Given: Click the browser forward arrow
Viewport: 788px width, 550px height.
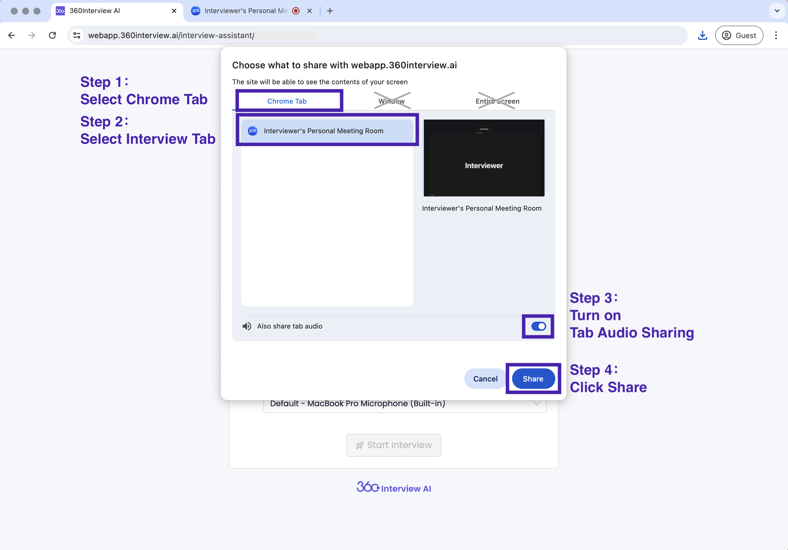Looking at the screenshot, I should point(32,35).
